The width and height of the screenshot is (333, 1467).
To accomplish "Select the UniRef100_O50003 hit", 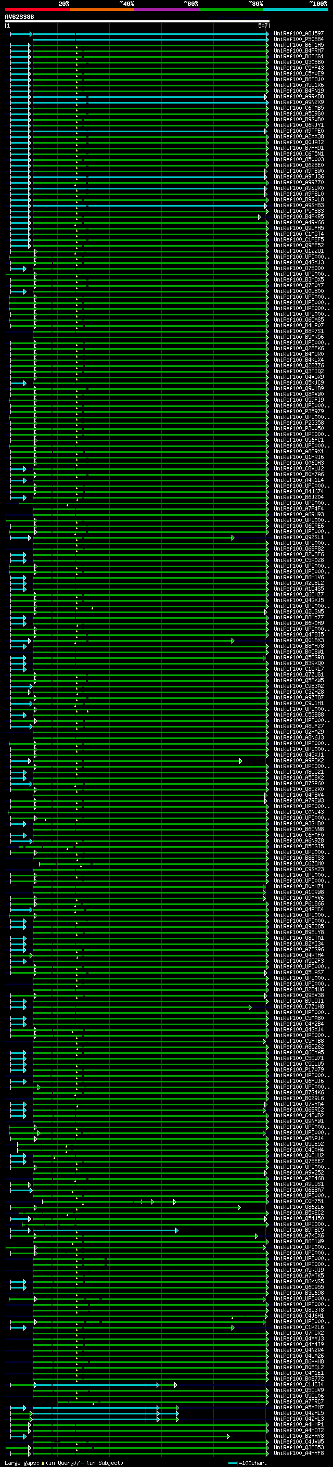I will 299,159.
